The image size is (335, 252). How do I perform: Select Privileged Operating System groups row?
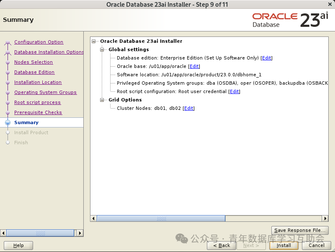click(x=222, y=83)
